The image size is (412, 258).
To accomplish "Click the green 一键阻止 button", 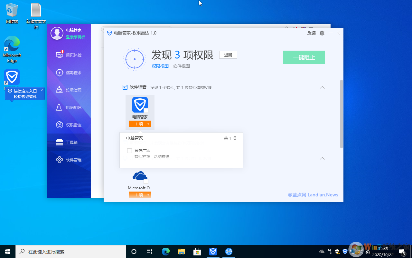I will pyautogui.click(x=304, y=57).
